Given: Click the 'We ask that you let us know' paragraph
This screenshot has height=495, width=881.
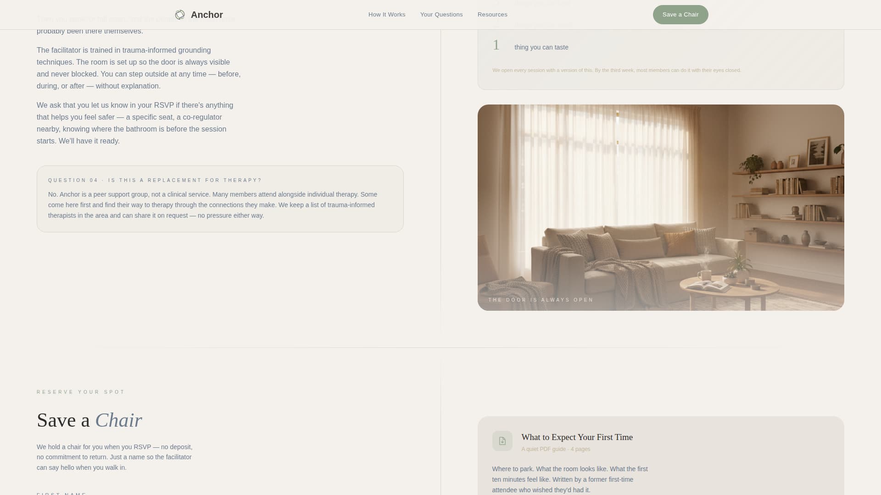Looking at the screenshot, I should 135,123.
